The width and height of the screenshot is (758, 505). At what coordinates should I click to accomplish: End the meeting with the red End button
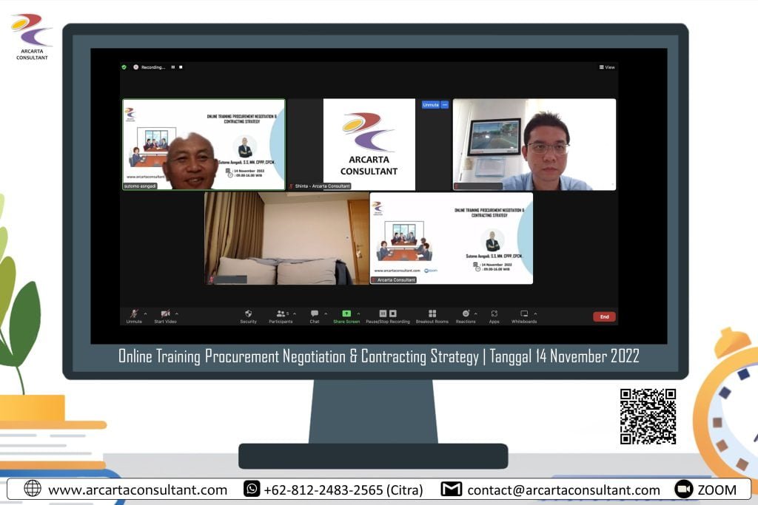click(x=604, y=316)
